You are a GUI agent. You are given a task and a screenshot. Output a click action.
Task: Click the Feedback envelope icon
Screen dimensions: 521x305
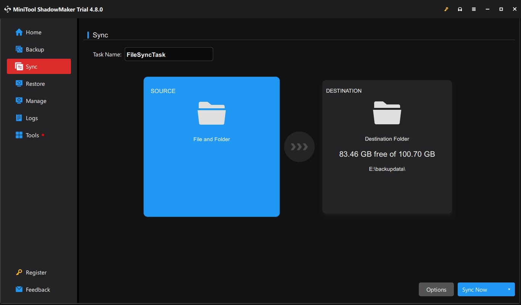pyautogui.click(x=19, y=289)
